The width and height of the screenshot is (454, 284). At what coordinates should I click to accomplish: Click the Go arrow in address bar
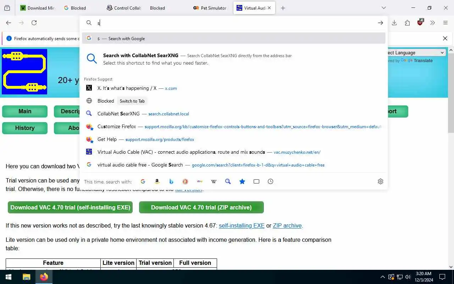click(381, 23)
